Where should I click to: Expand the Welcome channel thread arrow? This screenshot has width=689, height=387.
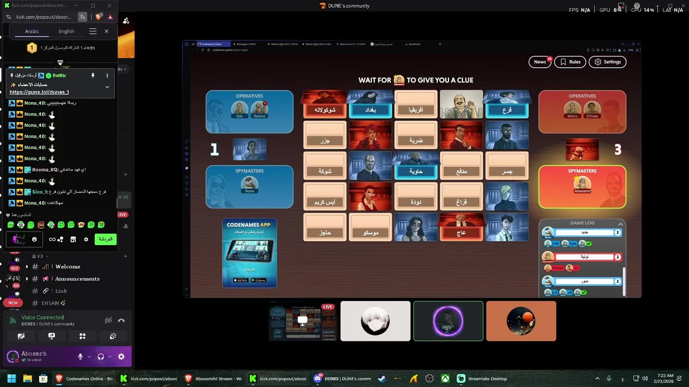pos(27,267)
